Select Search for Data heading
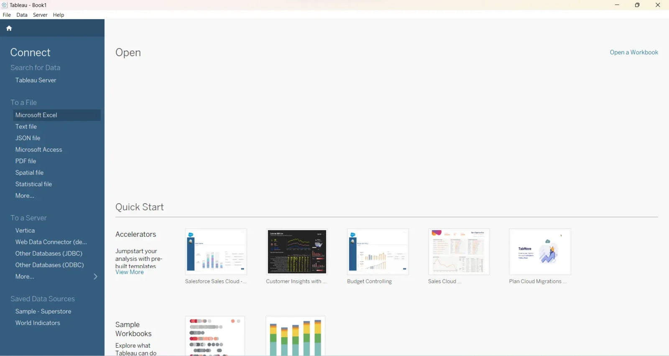 (36, 67)
